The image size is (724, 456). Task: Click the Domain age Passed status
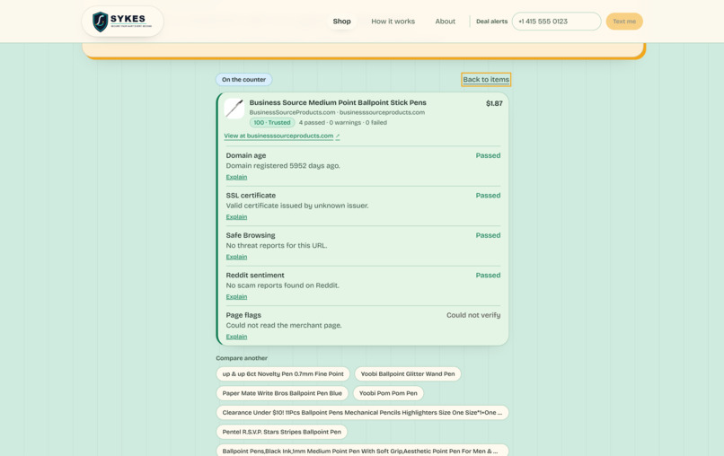coord(488,155)
